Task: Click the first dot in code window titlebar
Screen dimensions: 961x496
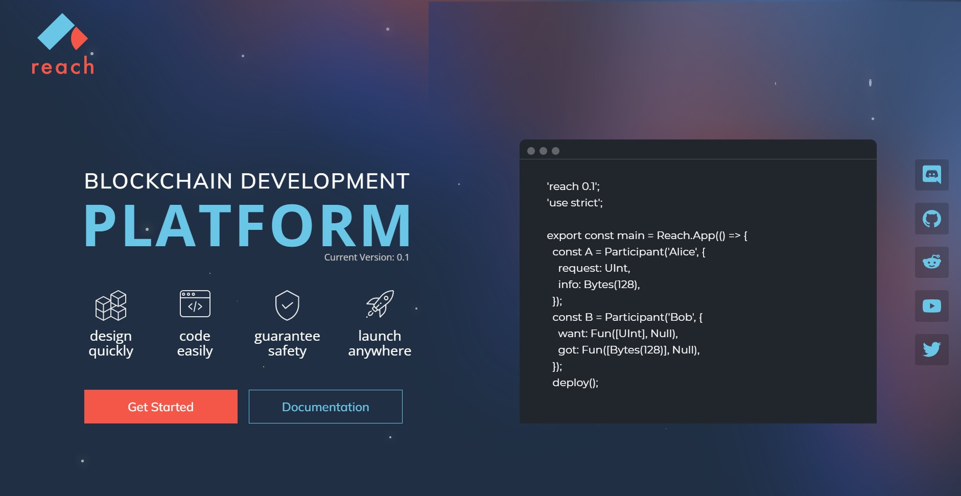Action: (x=531, y=151)
